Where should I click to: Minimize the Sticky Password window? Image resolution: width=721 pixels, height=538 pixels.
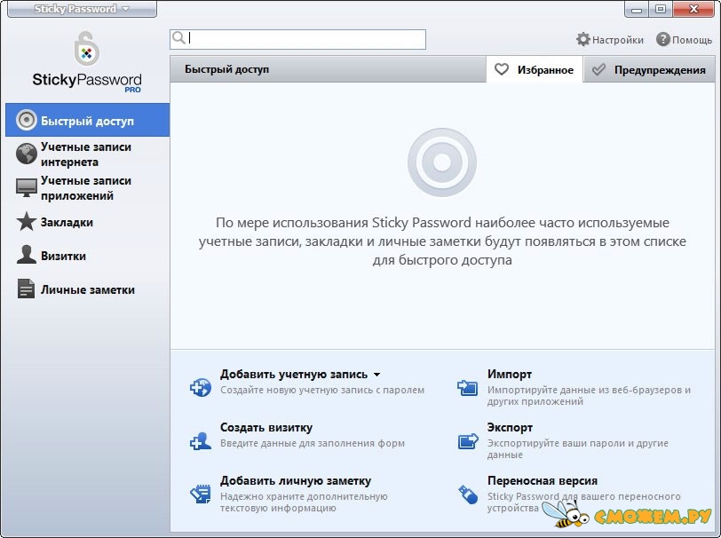pyautogui.click(x=637, y=9)
